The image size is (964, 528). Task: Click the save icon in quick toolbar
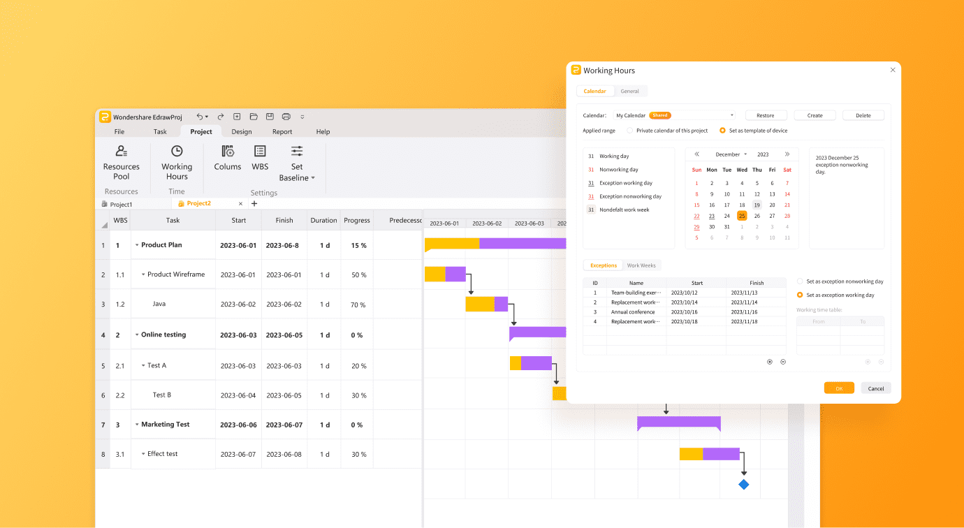tap(270, 117)
